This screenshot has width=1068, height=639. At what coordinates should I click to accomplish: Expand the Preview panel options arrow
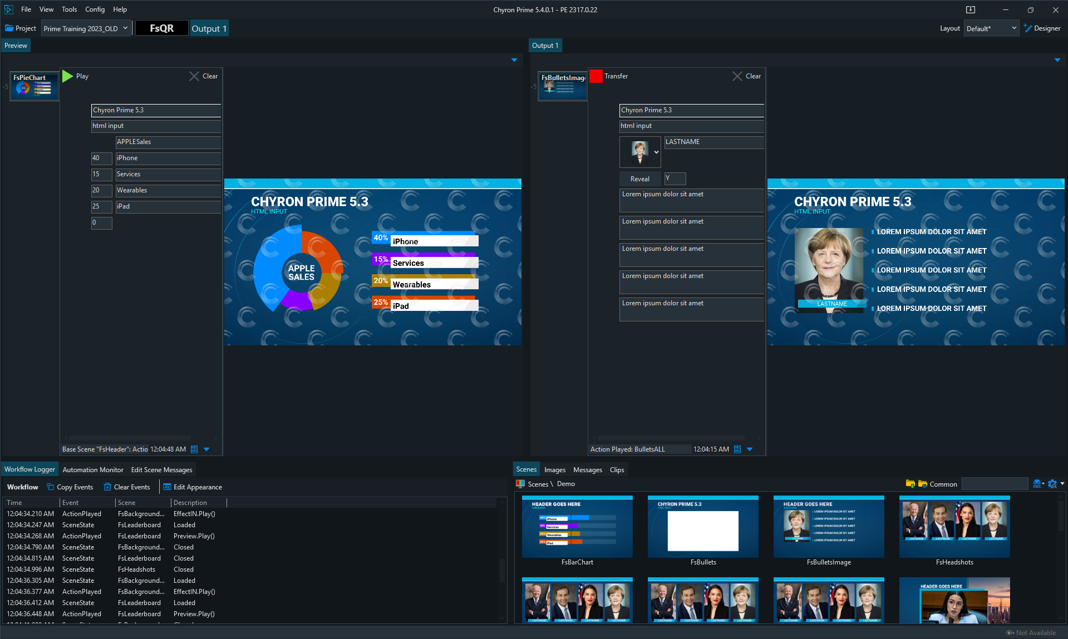514,60
